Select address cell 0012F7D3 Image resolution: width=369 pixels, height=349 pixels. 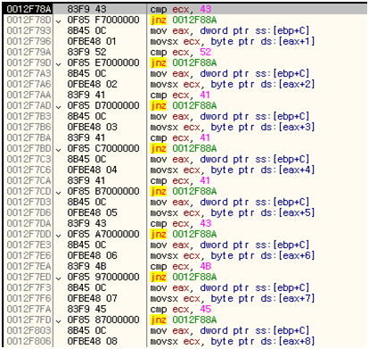tap(29, 202)
